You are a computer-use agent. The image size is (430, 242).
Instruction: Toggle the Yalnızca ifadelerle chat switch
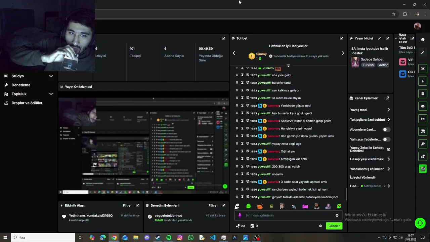[386, 139]
